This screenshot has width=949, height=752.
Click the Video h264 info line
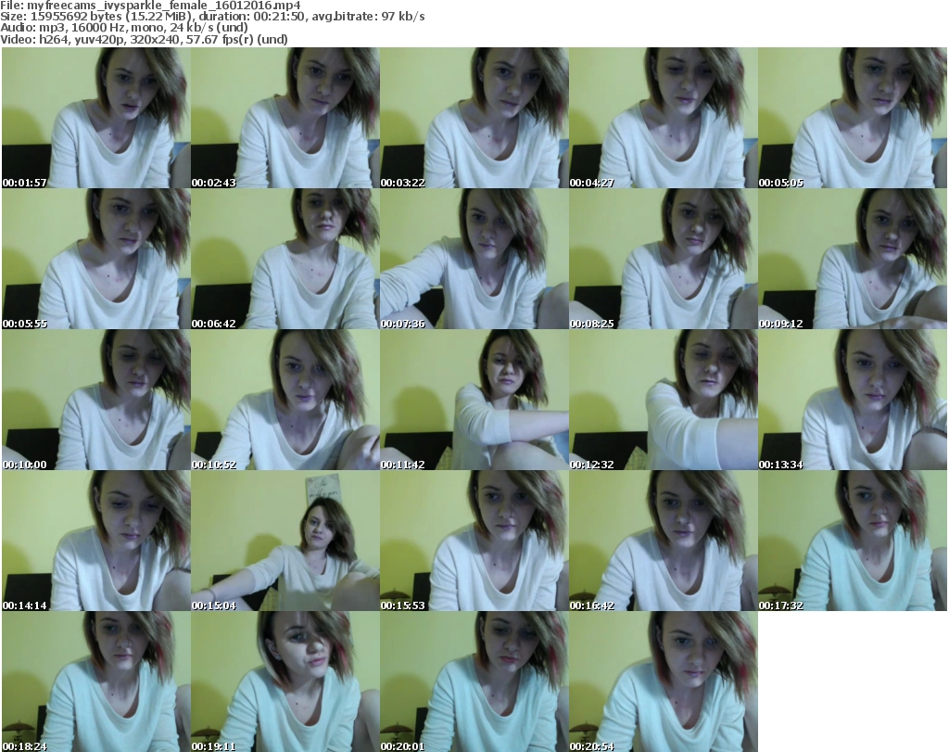pyautogui.click(x=144, y=39)
